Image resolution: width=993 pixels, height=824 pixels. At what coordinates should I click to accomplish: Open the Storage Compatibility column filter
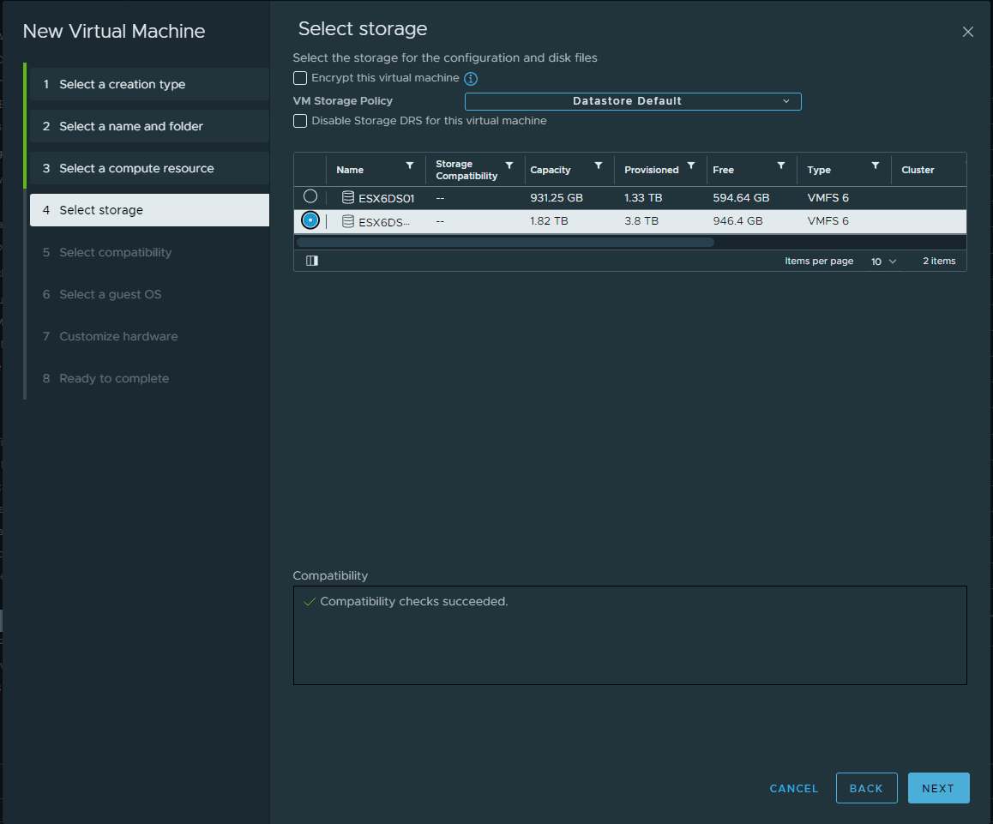[509, 165]
